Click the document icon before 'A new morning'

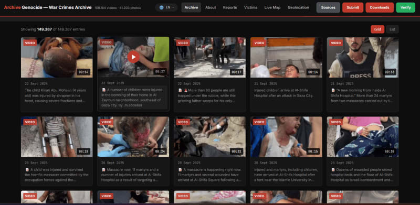pos(333,90)
